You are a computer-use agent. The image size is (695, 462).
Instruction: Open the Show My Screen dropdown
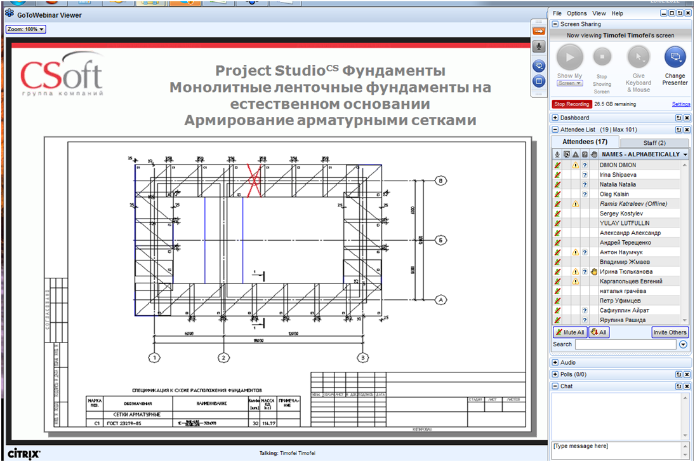pos(569,83)
